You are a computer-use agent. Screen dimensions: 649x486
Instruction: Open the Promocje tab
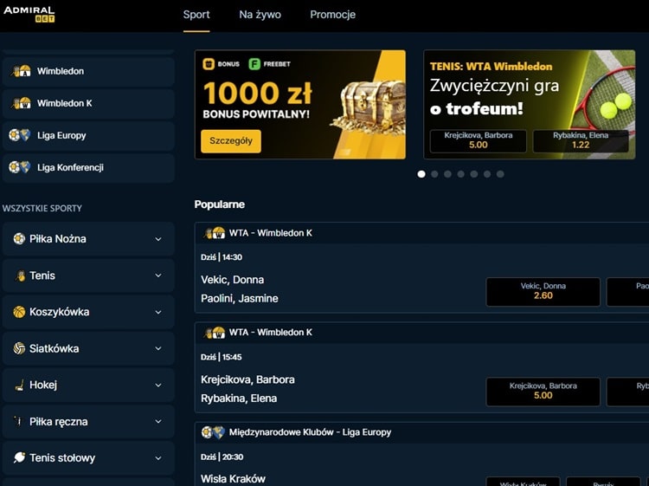click(x=333, y=15)
